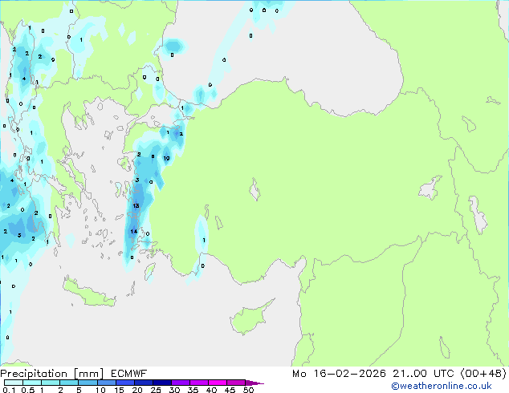The width and height of the screenshot is (509, 393).
Task: Click the legend scale label '40'
Action: [211, 390]
